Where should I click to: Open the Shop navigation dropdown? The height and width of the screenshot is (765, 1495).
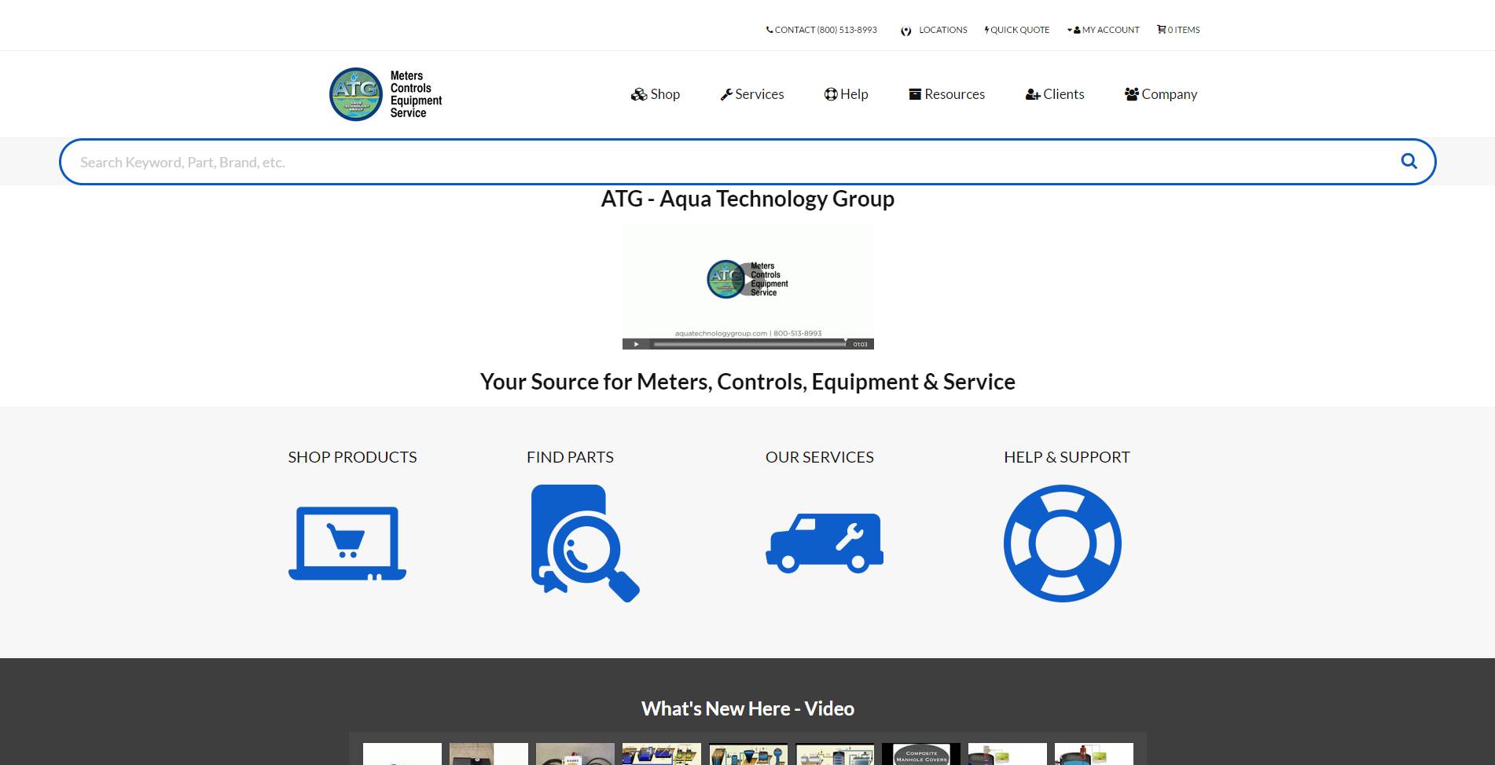tap(656, 93)
